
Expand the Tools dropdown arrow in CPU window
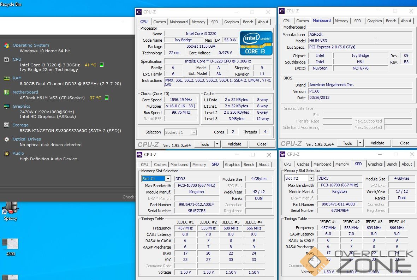(217, 144)
